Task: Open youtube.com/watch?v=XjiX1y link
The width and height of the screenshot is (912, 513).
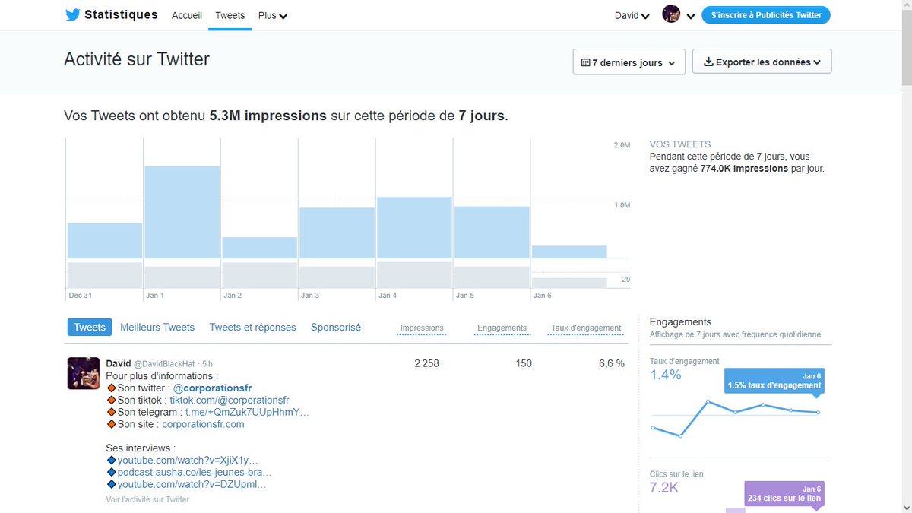Action: pos(188,461)
